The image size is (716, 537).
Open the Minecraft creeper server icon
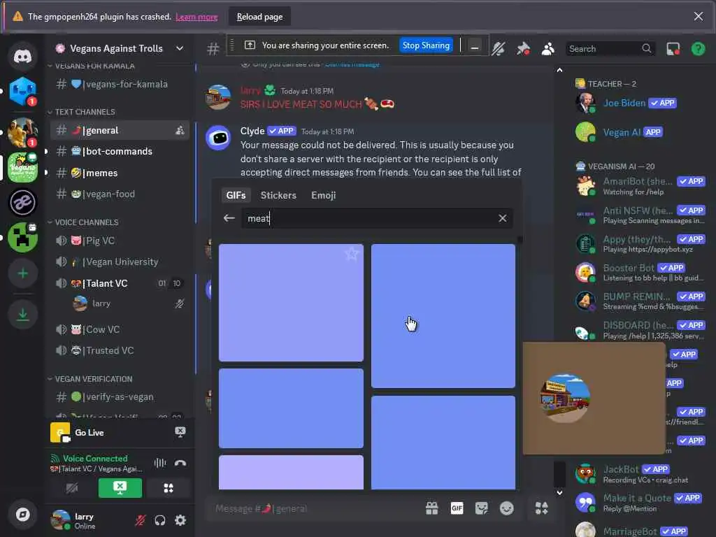pos(22,238)
